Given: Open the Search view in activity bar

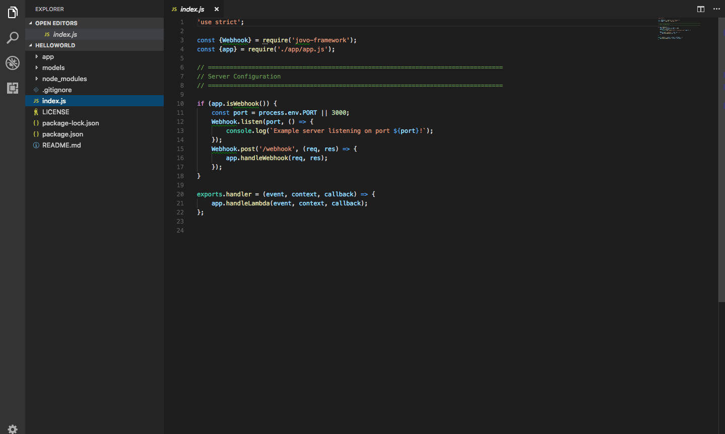Looking at the screenshot, I should coord(13,38).
